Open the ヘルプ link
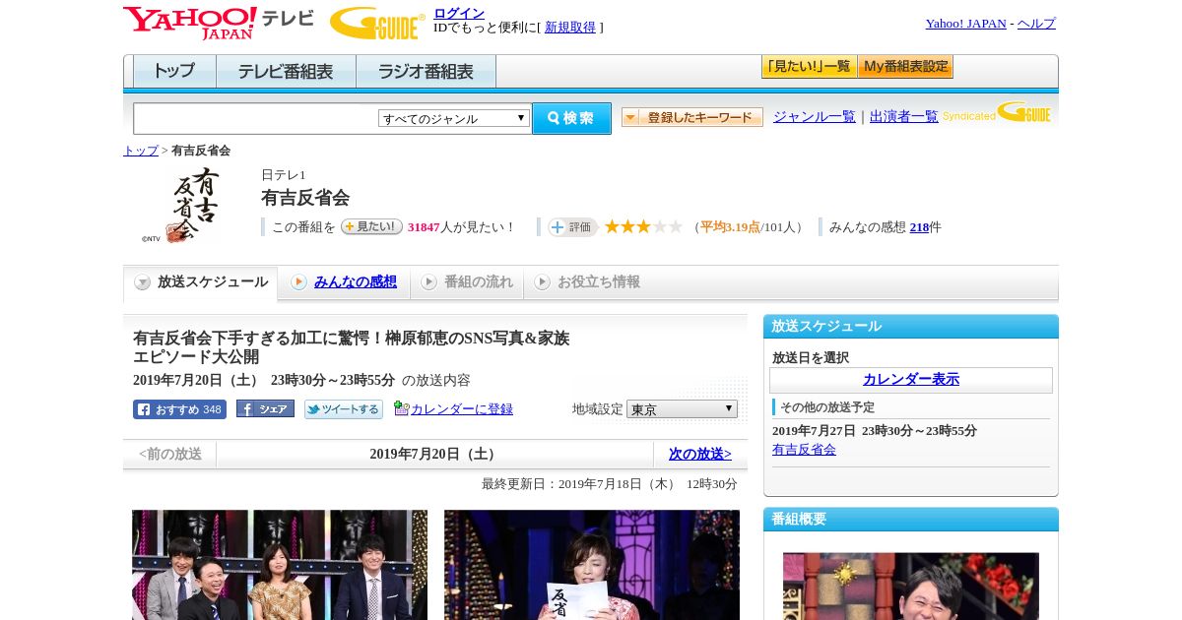Viewport: 1182px width, 620px height. pos(1036,24)
